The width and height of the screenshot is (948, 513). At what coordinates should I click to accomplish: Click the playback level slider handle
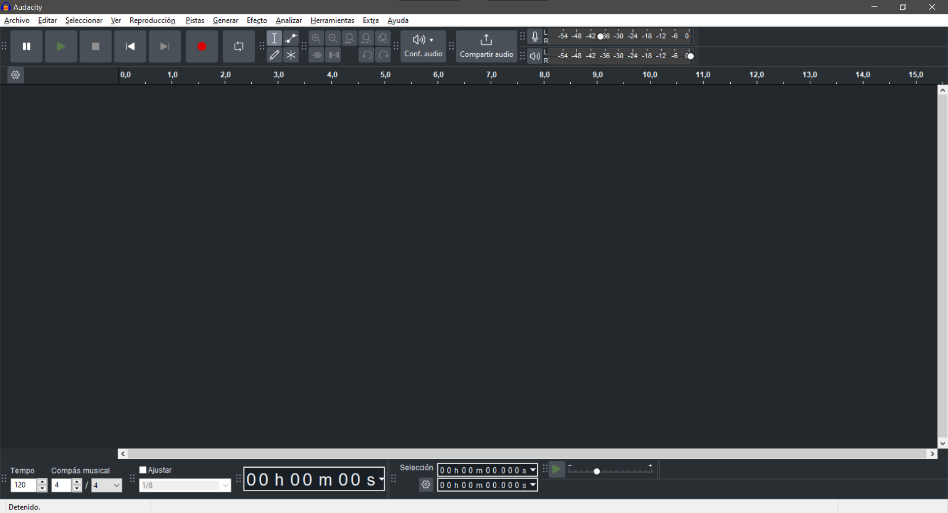click(690, 56)
